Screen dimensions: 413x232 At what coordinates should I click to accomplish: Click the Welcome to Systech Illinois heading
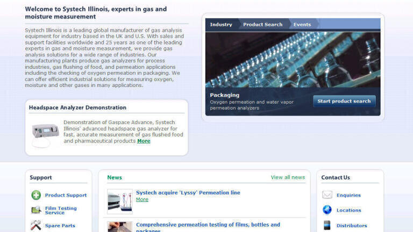click(96, 13)
